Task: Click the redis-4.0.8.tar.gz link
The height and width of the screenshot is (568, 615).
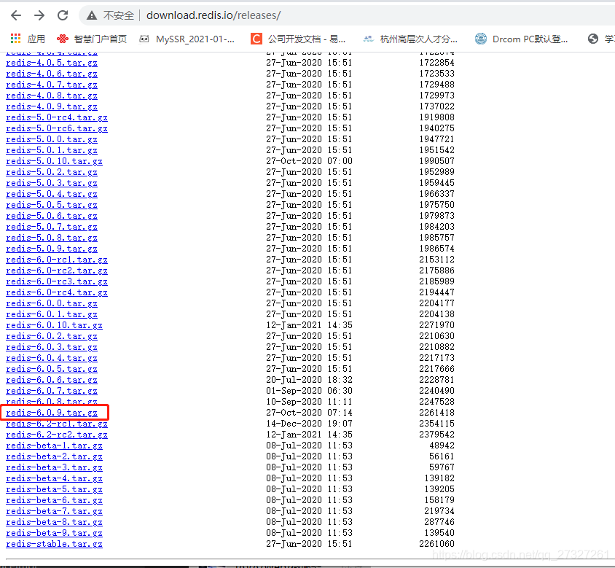Action: (x=52, y=96)
